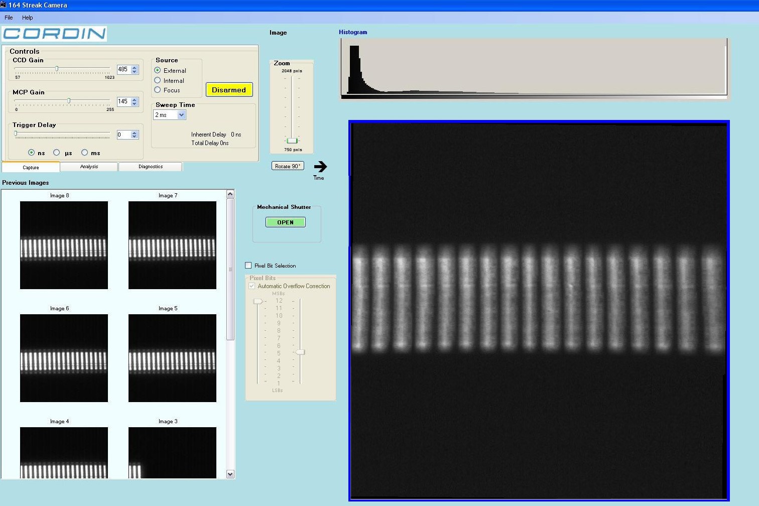759x506 pixels.
Task: Click the Zoom slider handle
Action: click(x=292, y=141)
